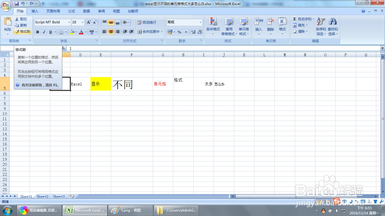
Task: Toggle top vertical alignment
Action: [104, 23]
